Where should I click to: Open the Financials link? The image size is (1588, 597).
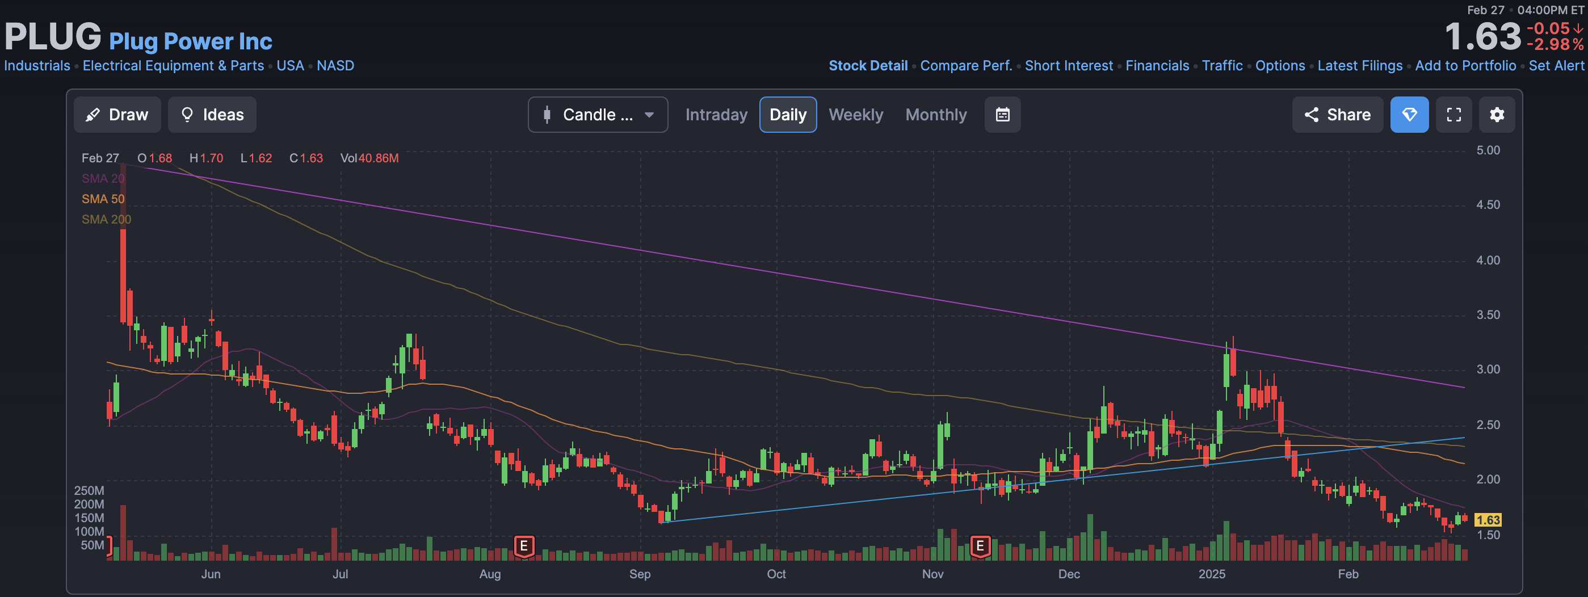pyautogui.click(x=1157, y=65)
